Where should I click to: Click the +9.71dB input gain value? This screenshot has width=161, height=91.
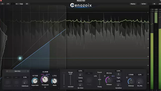[35, 76]
